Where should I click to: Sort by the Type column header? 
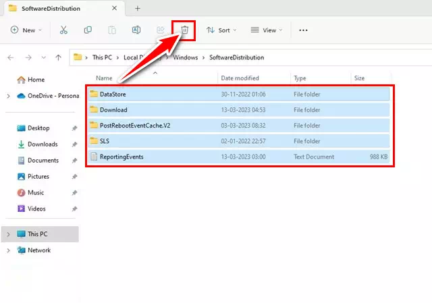point(300,78)
